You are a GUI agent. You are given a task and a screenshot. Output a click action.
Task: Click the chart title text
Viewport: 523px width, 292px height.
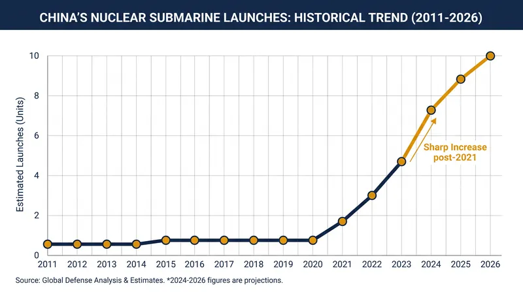point(261,18)
